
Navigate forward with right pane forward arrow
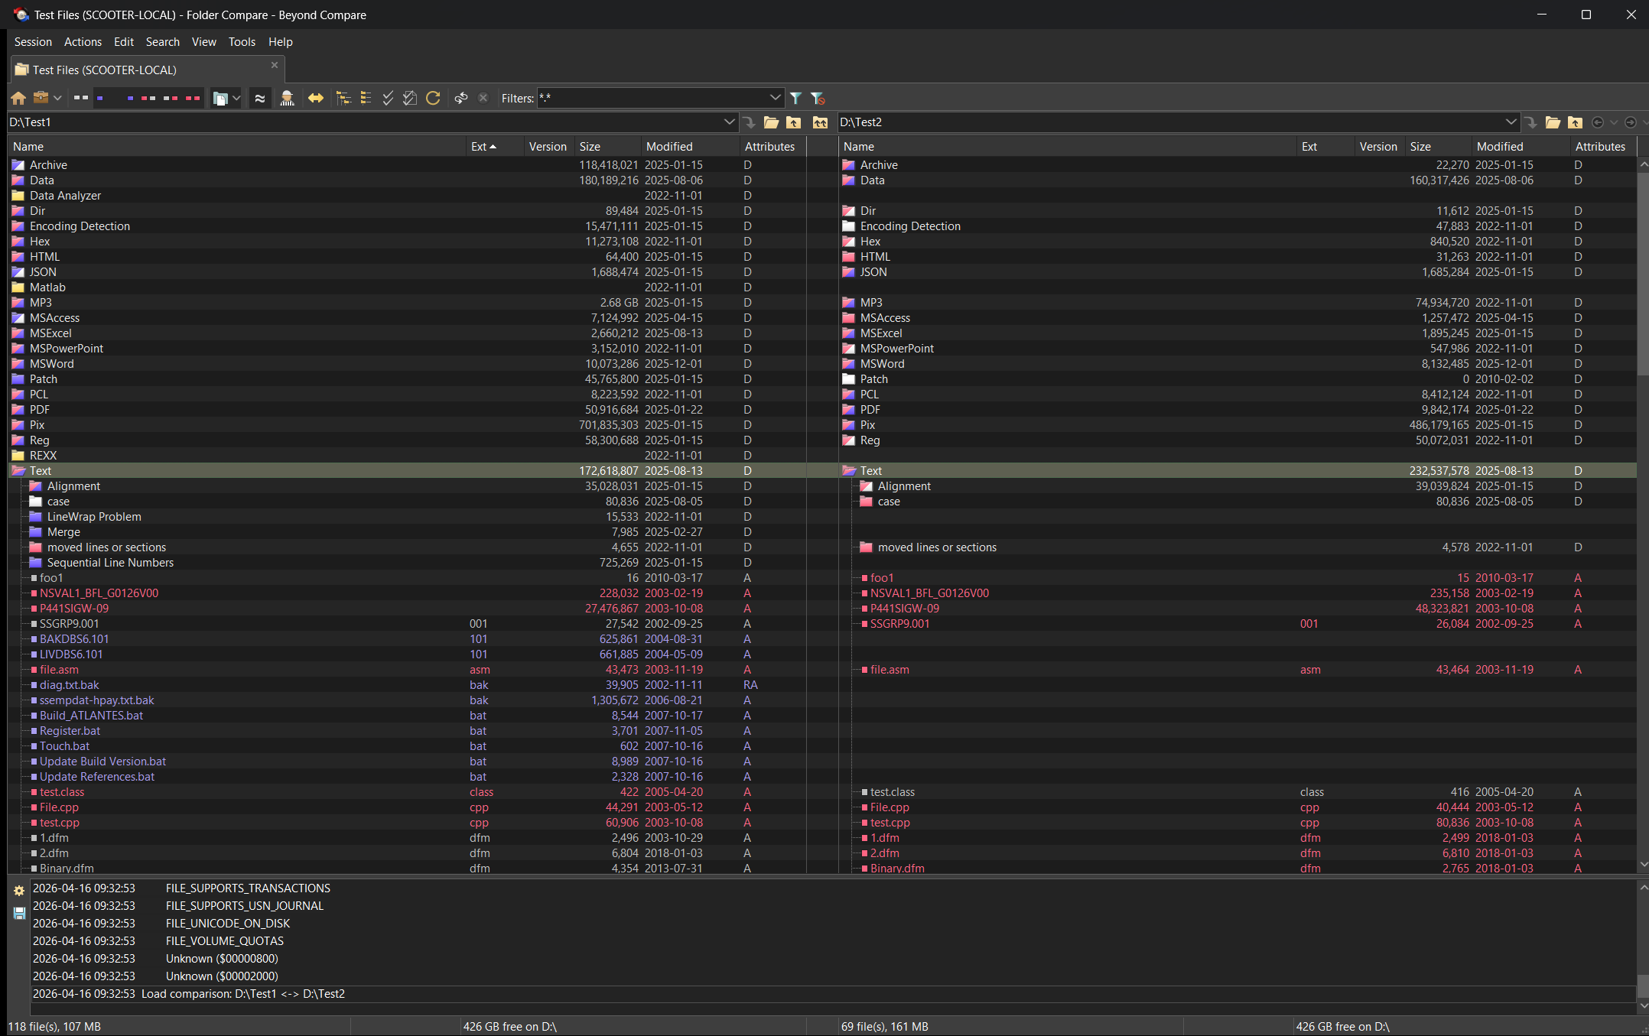click(x=1631, y=122)
